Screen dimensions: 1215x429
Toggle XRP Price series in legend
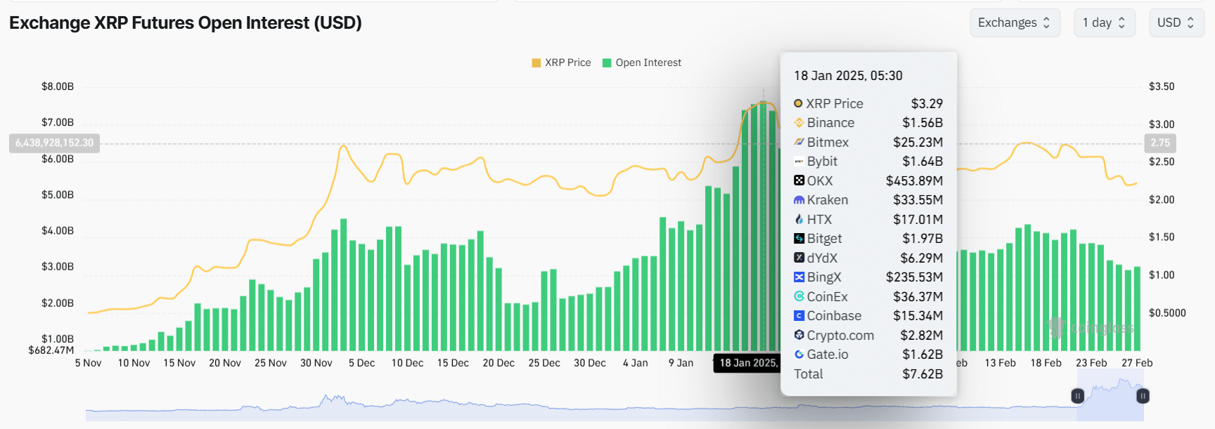pyautogui.click(x=561, y=62)
